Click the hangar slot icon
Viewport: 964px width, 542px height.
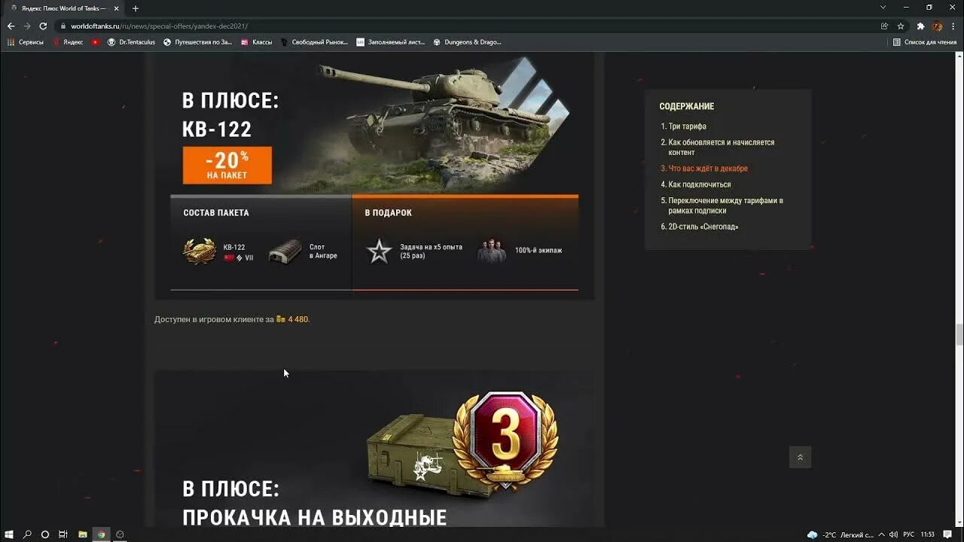coord(285,252)
